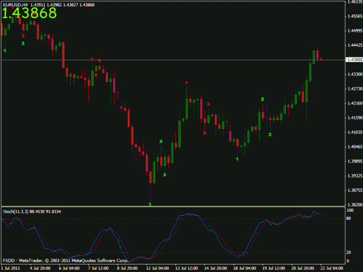
Task: Click the 1.40465 price axis label
Action: pos(355,147)
